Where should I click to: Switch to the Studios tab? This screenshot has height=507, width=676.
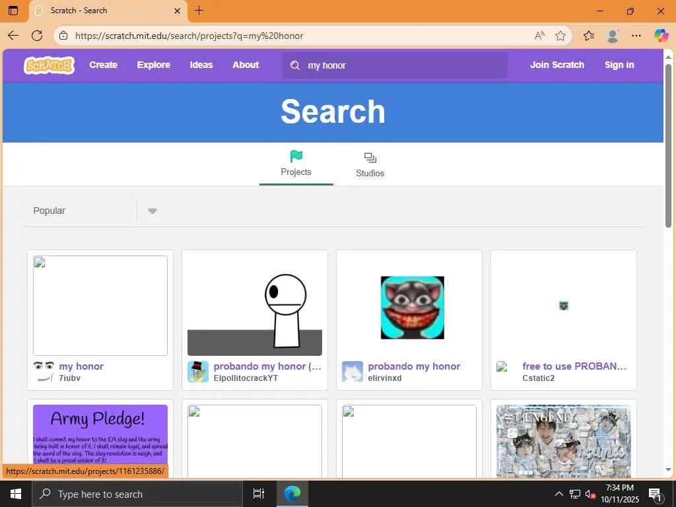coord(370,164)
